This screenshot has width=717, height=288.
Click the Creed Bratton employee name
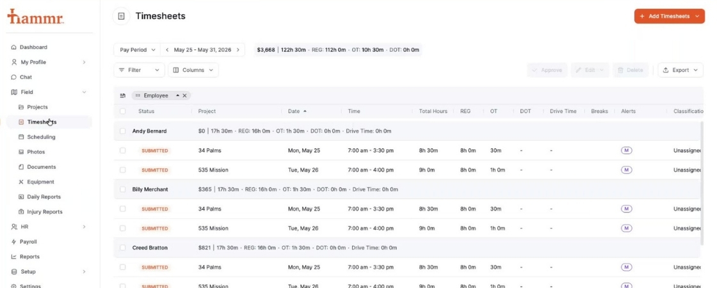tap(150, 248)
